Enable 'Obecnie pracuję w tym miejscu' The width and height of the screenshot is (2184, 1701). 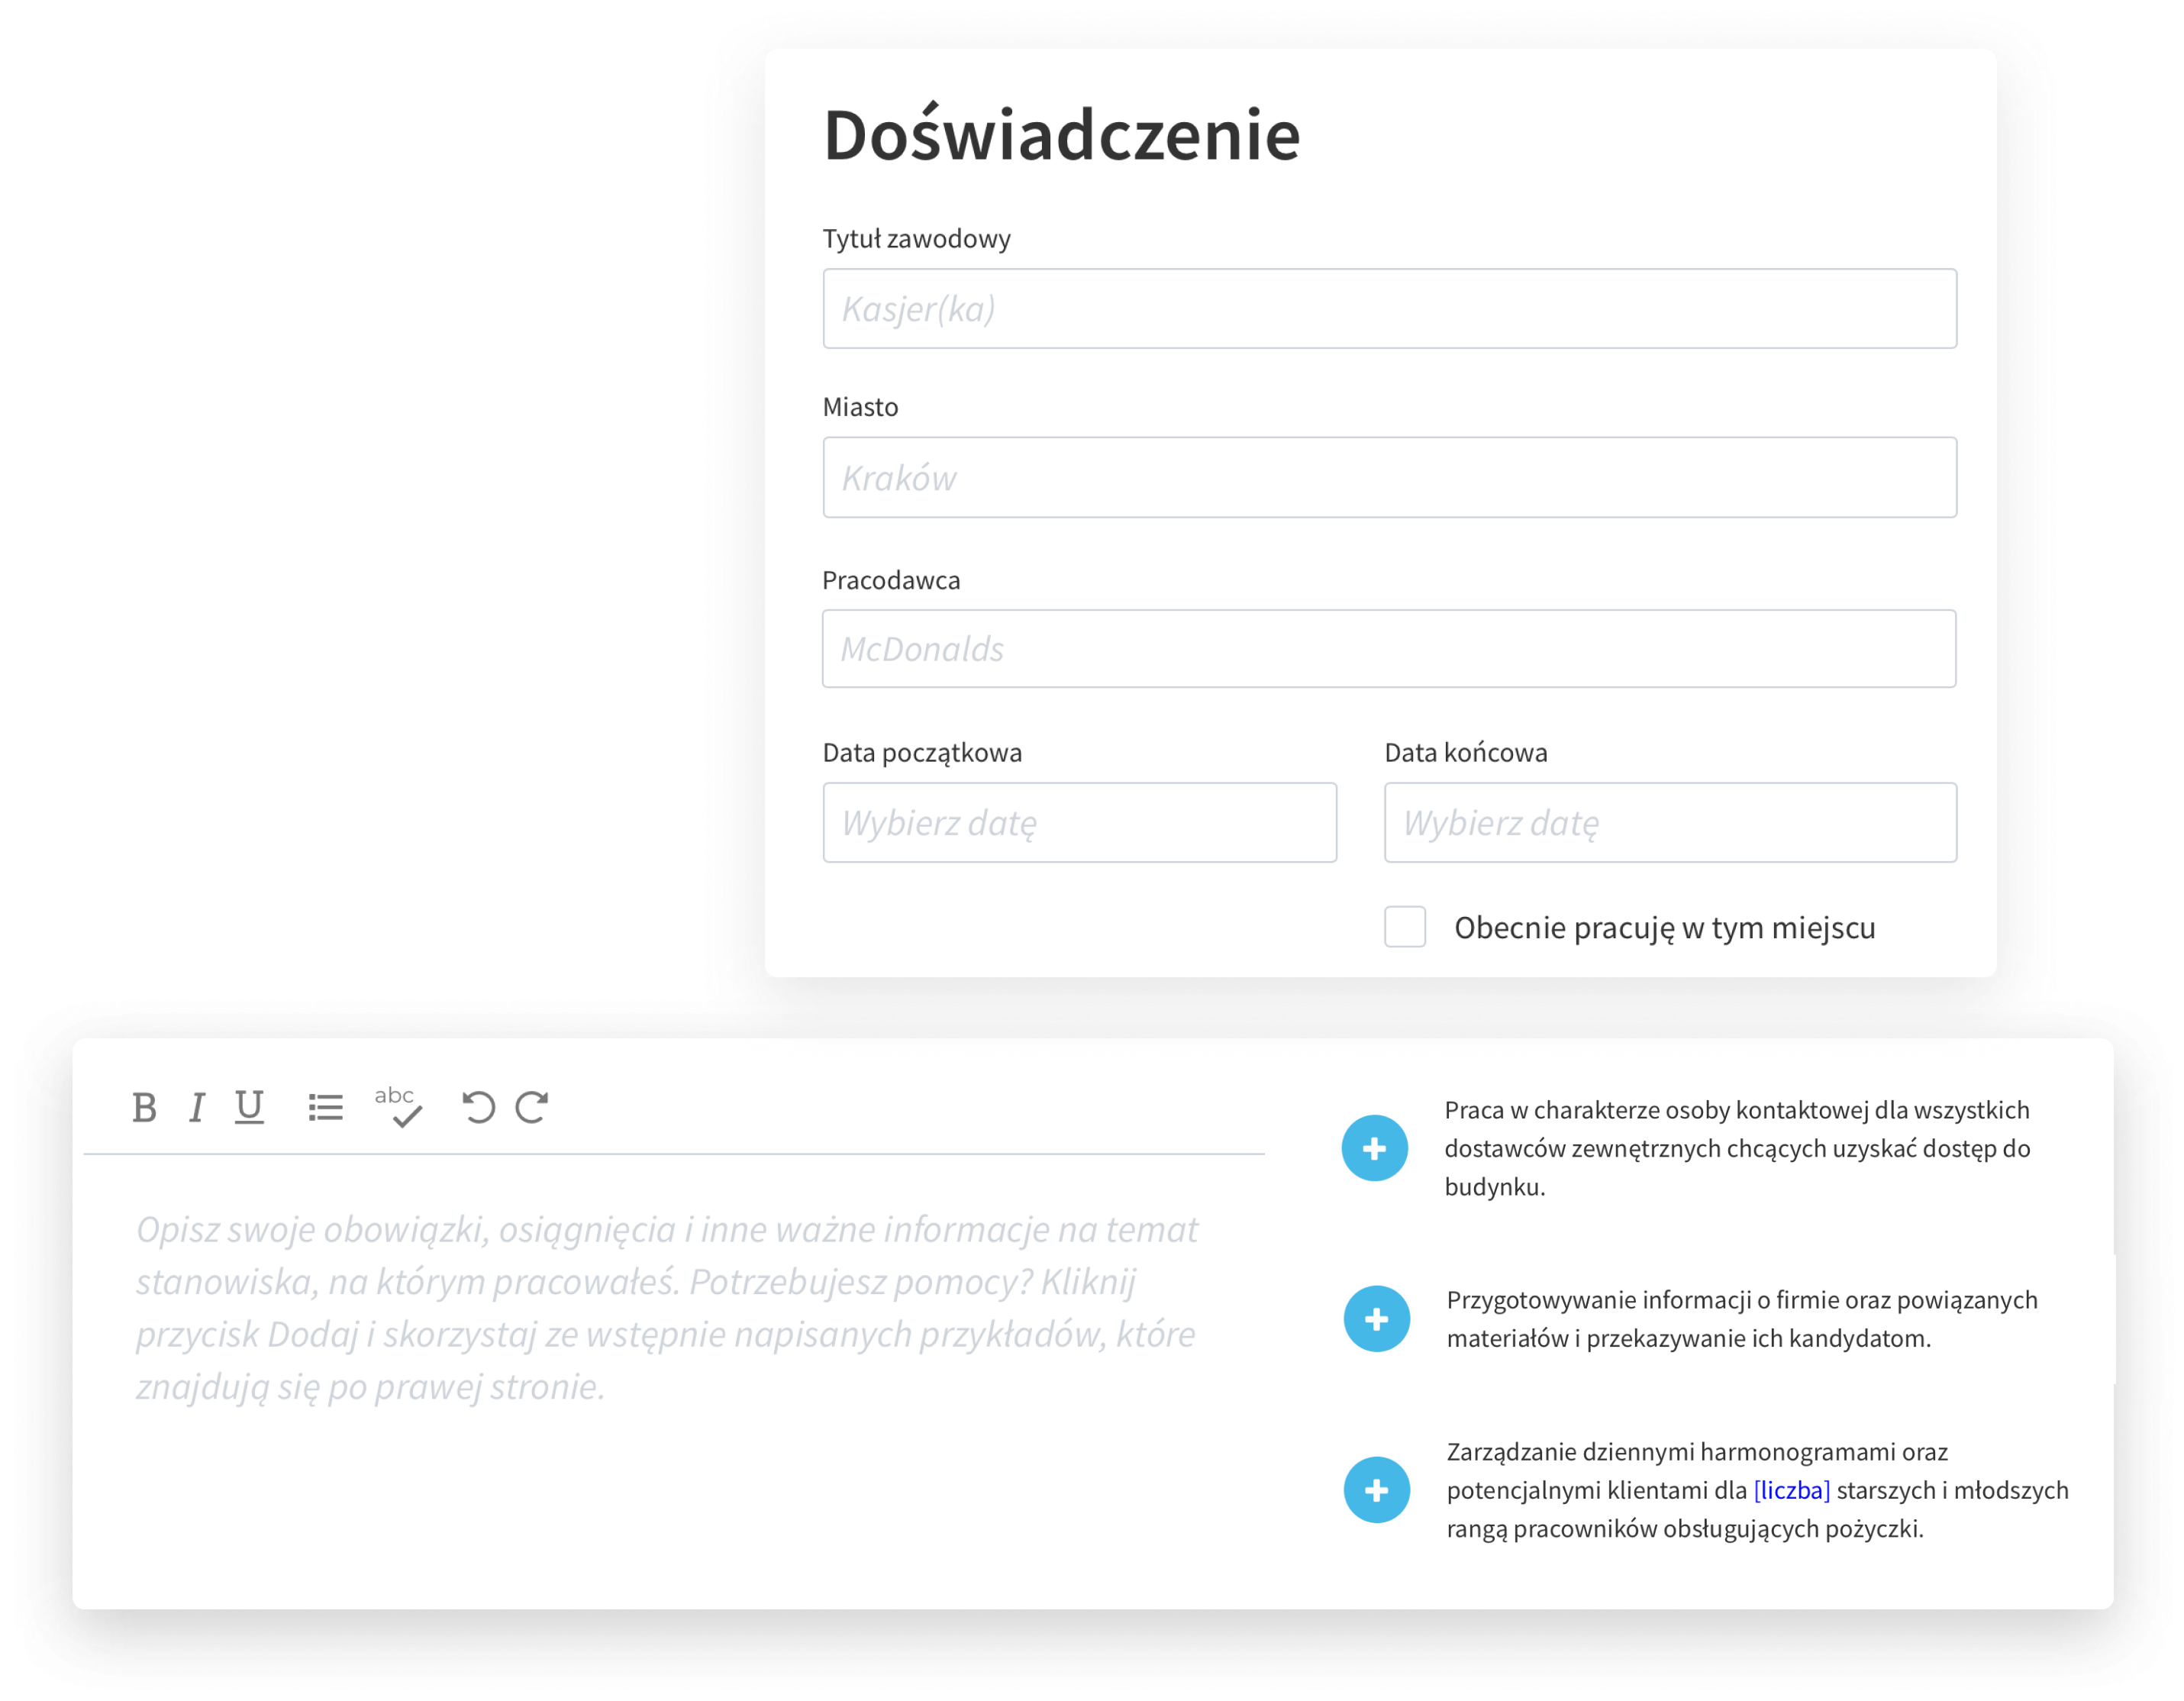point(1405,927)
